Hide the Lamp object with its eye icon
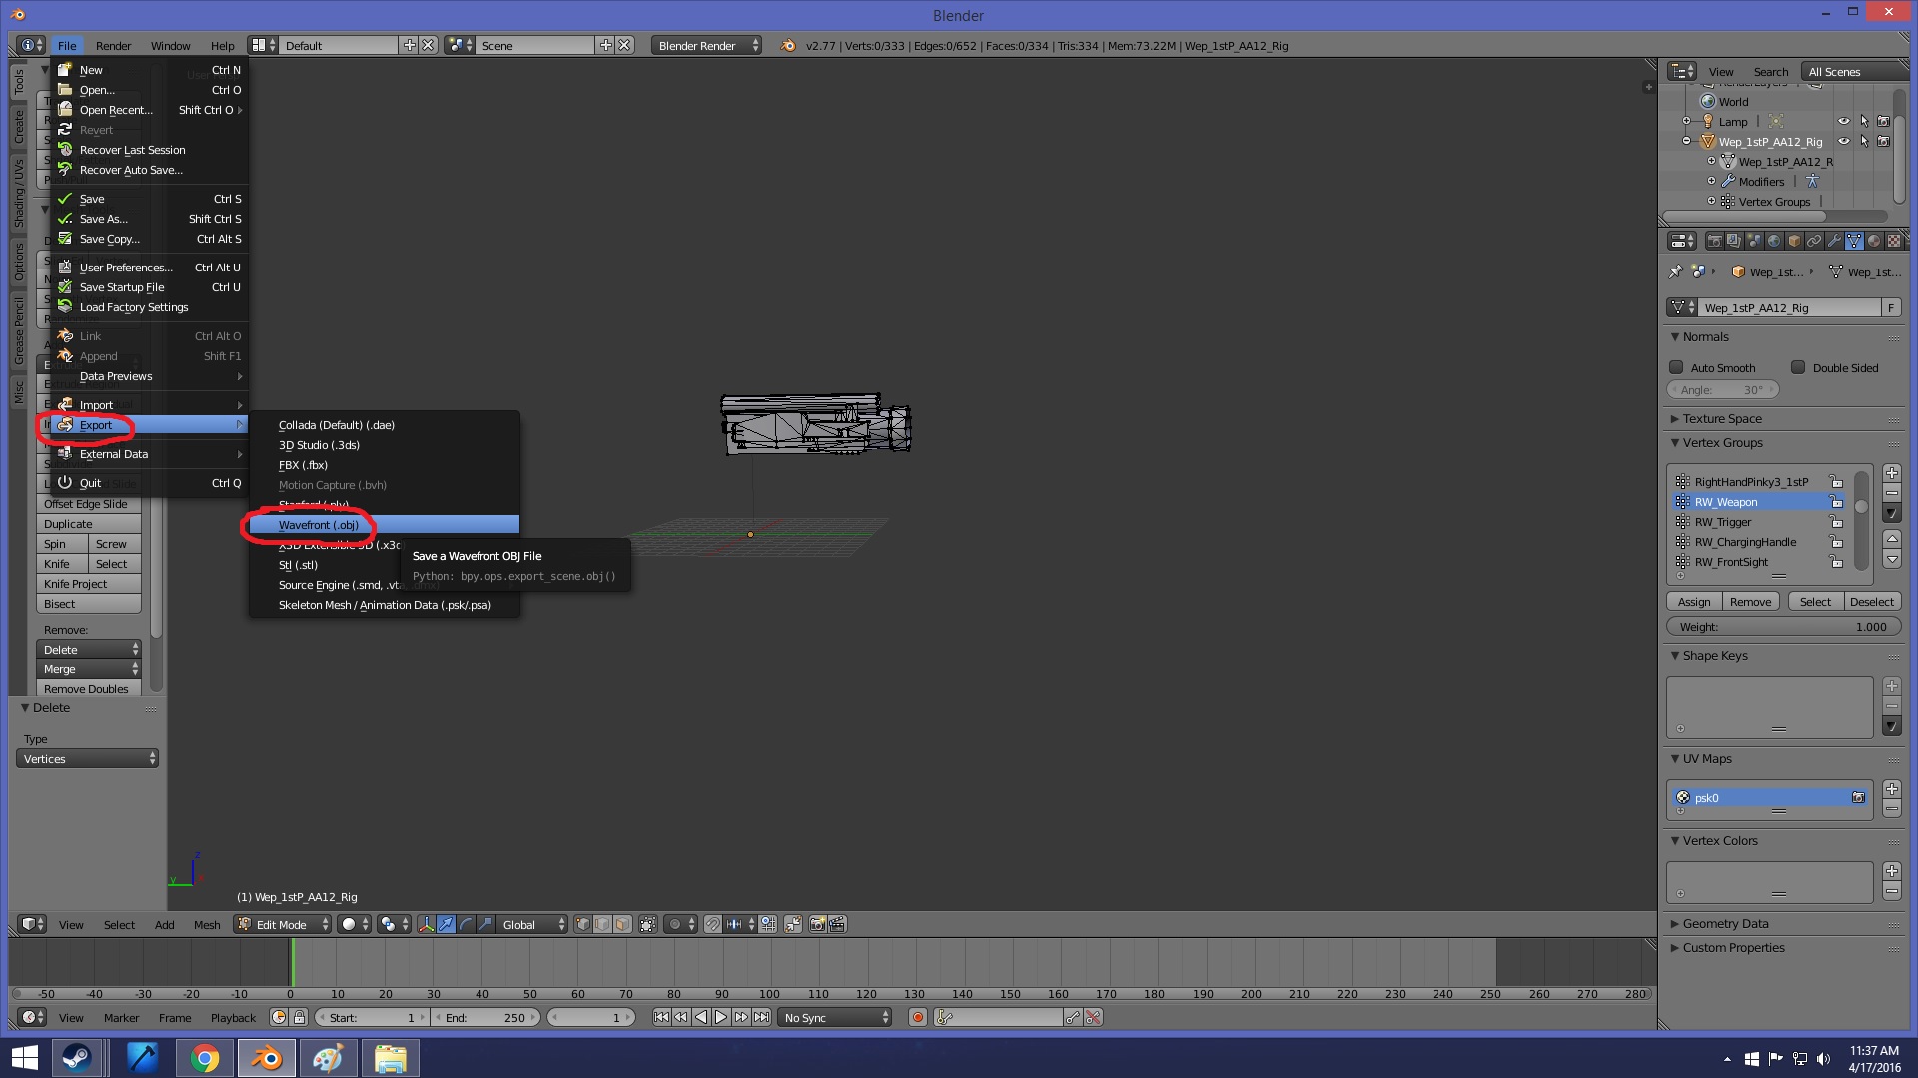 pyautogui.click(x=1844, y=122)
